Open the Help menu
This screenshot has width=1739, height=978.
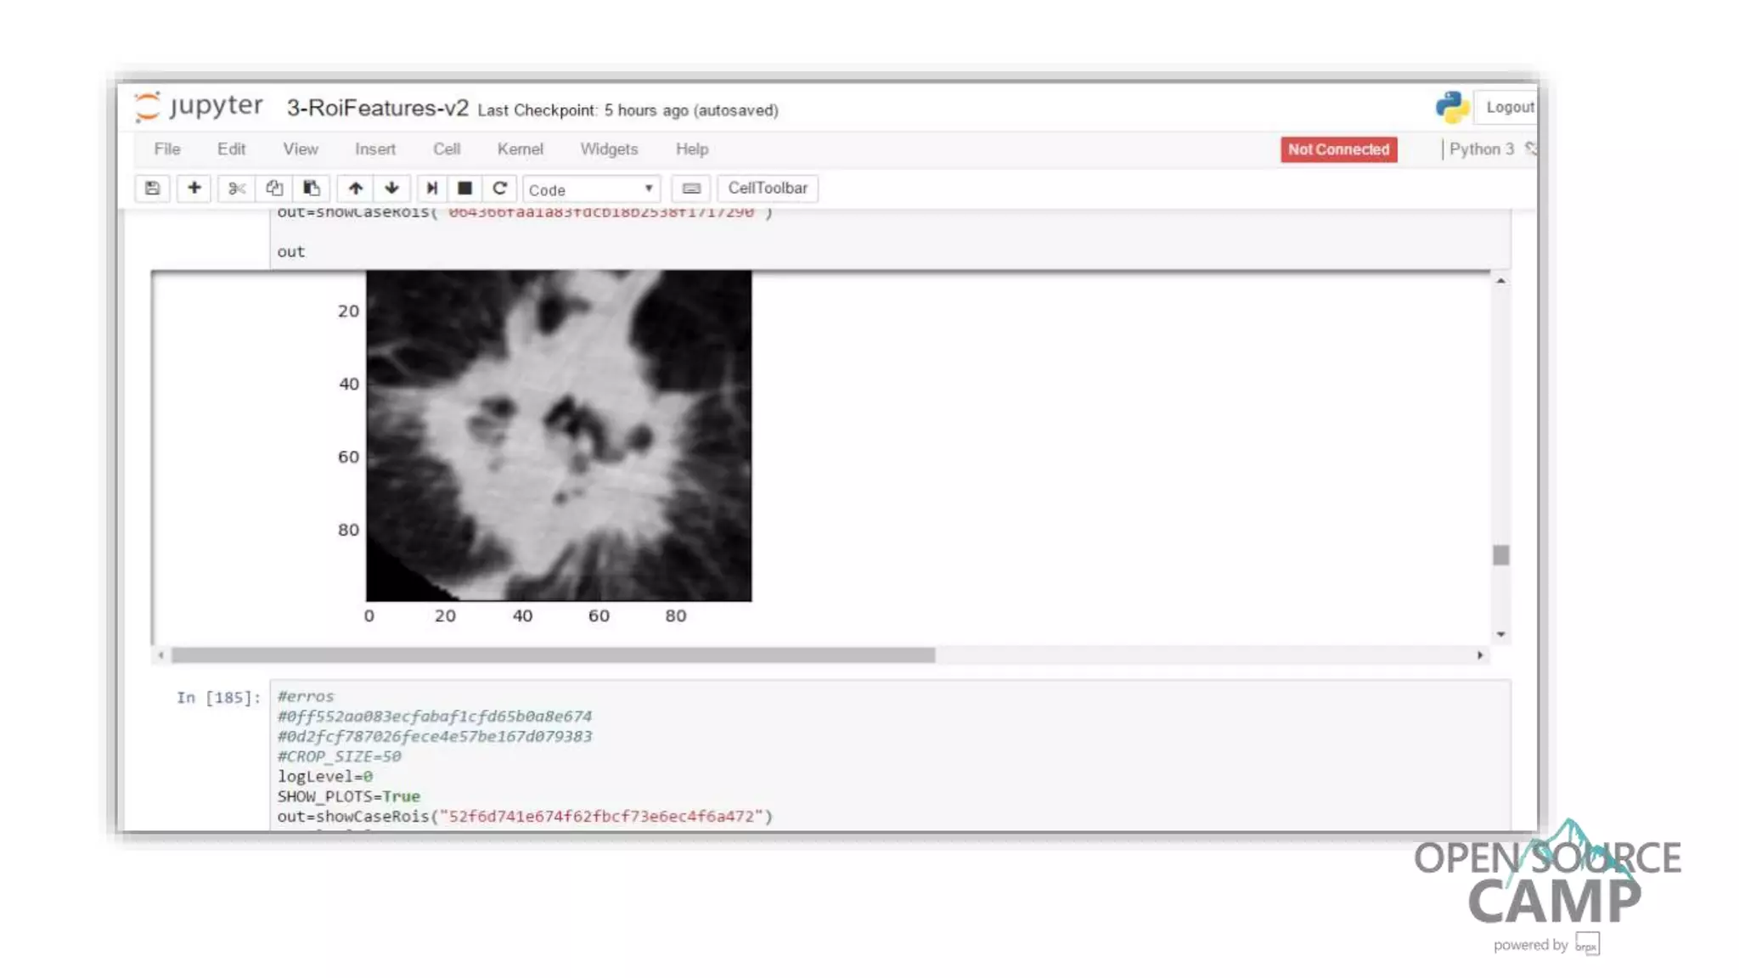[x=692, y=149]
